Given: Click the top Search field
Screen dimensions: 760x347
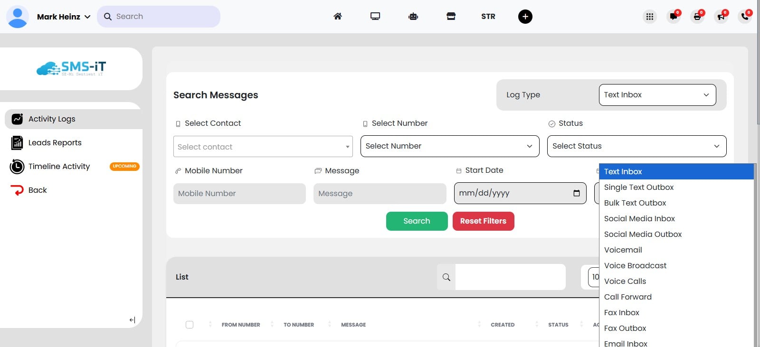Looking at the screenshot, I should pyautogui.click(x=159, y=17).
